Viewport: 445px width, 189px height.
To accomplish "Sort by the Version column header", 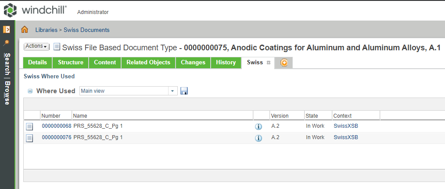I will tap(287, 116).
